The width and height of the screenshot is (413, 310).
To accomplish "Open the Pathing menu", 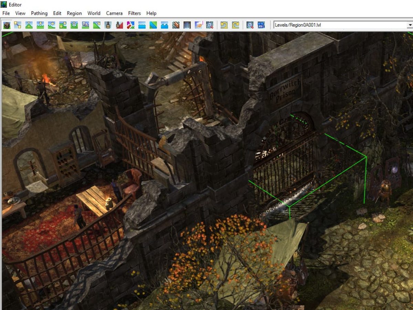I will tap(39, 13).
